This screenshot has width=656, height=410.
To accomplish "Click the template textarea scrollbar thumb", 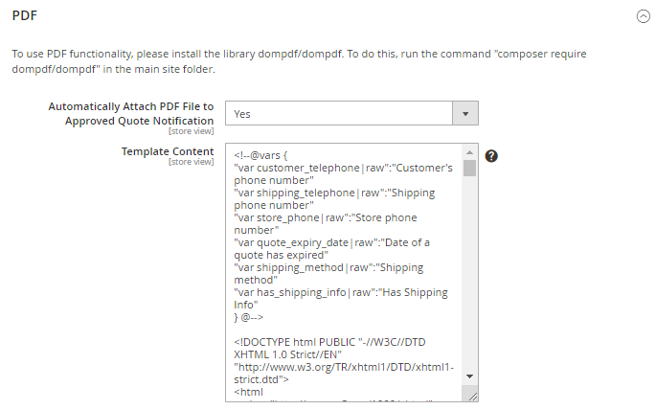I will coord(469,169).
